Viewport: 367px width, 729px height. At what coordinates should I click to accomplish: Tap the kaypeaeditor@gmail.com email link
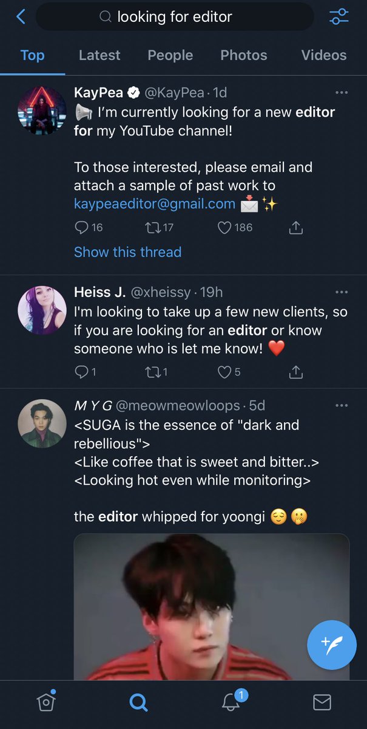tap(155, 204)
